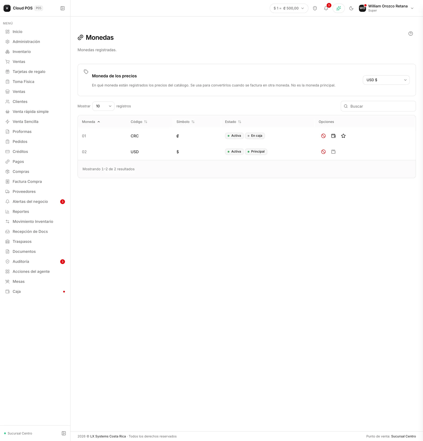Open William Orozco Retana user menu
The width and height of the screenshot is (423, 441).
pyautogui.click(x=386, y=8)
